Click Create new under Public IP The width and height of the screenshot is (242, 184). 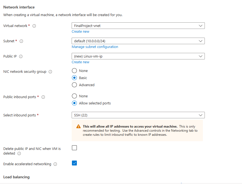[80, 62]
